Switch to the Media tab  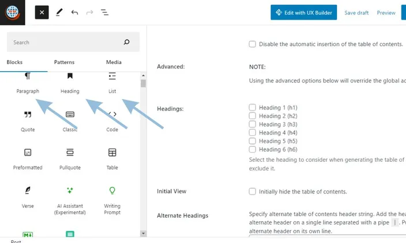tap(114, 62)
